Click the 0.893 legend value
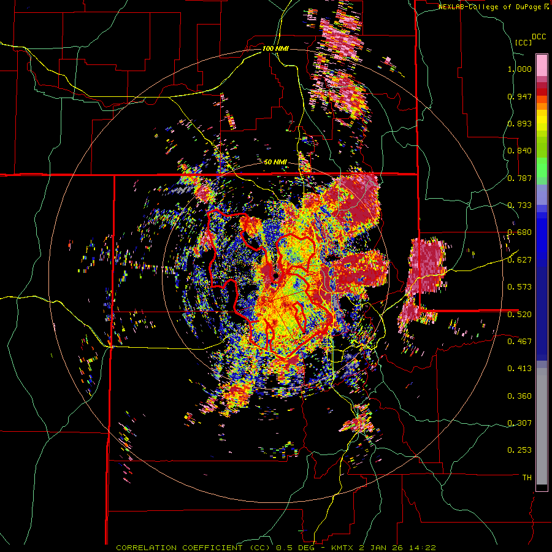 click(519, 123)
